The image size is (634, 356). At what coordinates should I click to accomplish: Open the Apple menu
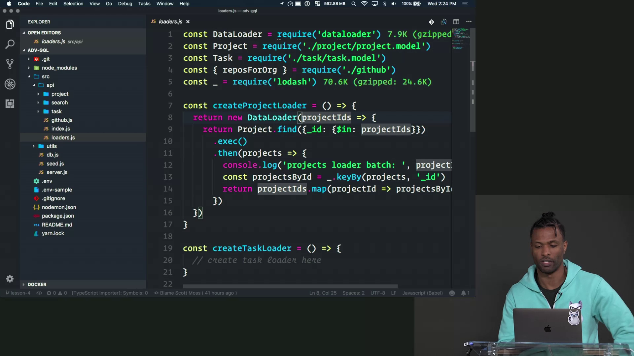pyautogui.click(x=9, y=4)
